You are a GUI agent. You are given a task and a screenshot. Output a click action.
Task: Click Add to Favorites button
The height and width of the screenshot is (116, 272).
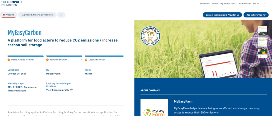256,15
